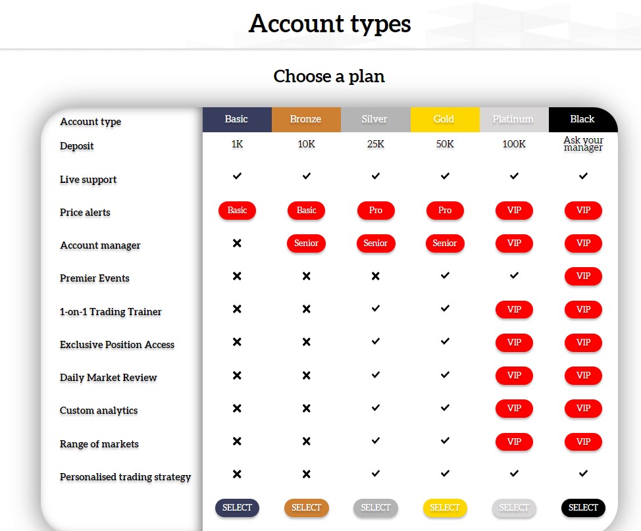Click Range of markets cross for Basic

point(237,442)
